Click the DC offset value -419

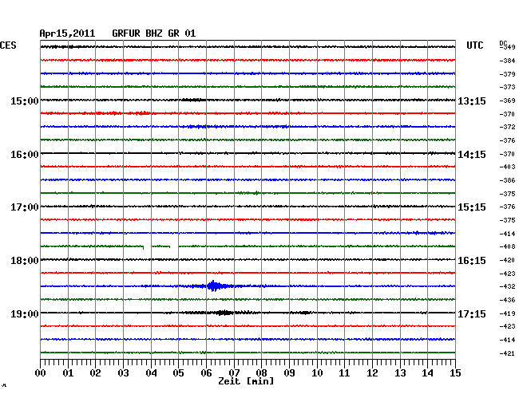[507, 313]
